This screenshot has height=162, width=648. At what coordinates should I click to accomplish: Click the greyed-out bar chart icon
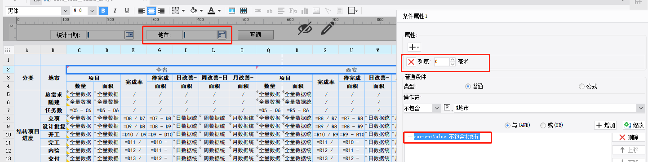(305, 10)
